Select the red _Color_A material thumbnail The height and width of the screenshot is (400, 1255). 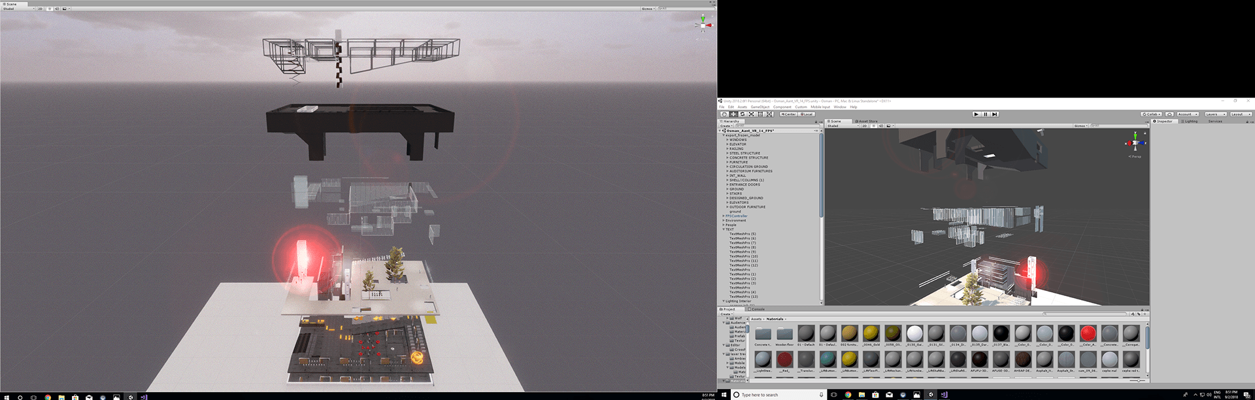coord(1088,335)
